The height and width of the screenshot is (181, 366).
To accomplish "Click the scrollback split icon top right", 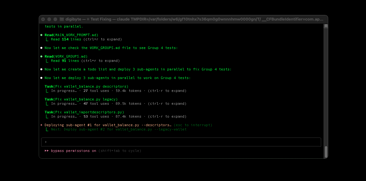I will (x=326, y=26).
